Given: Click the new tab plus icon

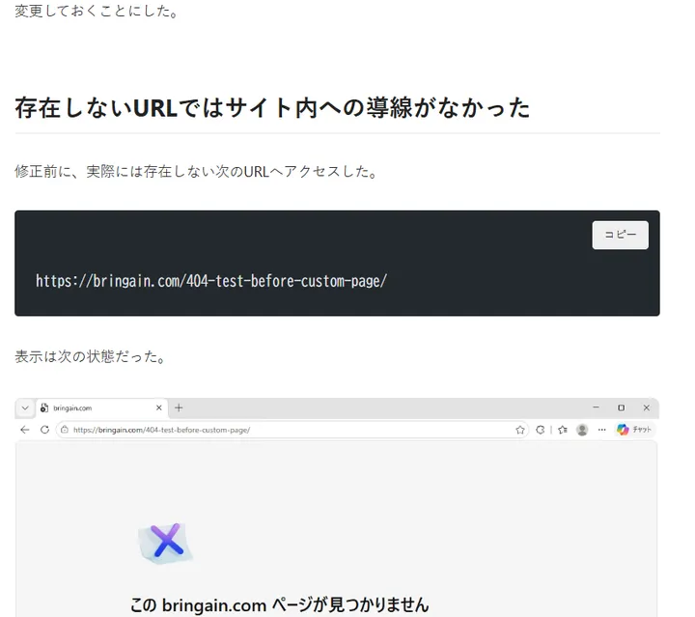Looking at the screenshot, I should tap(179, 407).
